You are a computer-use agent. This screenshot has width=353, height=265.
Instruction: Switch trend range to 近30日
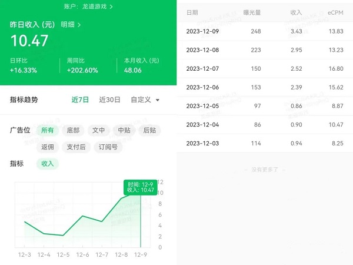point(109,100)
